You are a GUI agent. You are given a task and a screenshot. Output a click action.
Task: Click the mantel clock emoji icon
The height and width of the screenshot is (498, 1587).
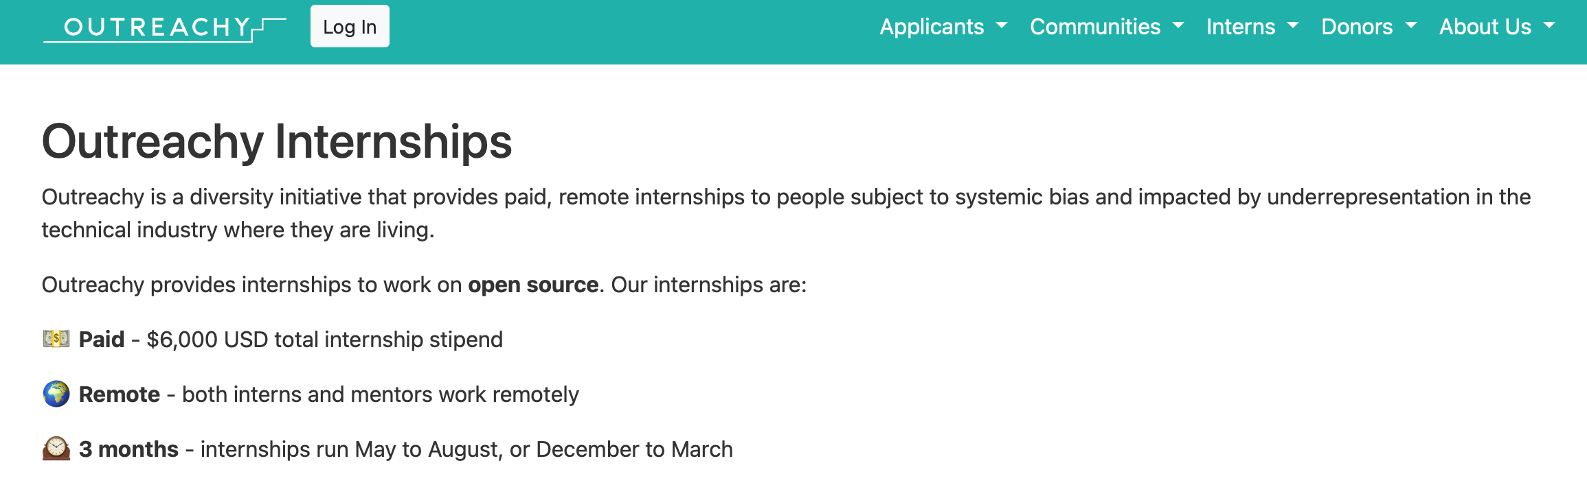[x=56, y=449]
